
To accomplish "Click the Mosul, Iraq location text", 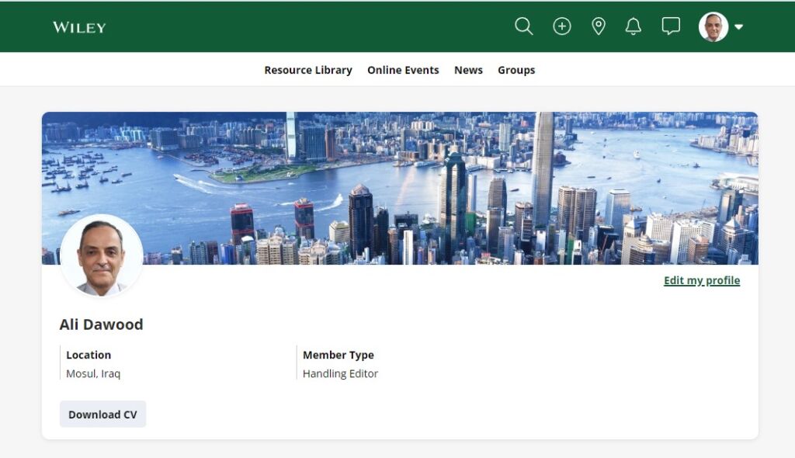I will coord(93,373).
